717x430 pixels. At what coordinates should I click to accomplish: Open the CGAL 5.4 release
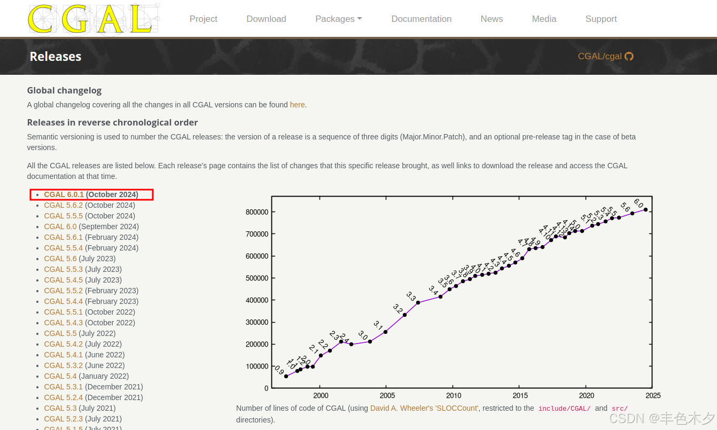point(60,376)
